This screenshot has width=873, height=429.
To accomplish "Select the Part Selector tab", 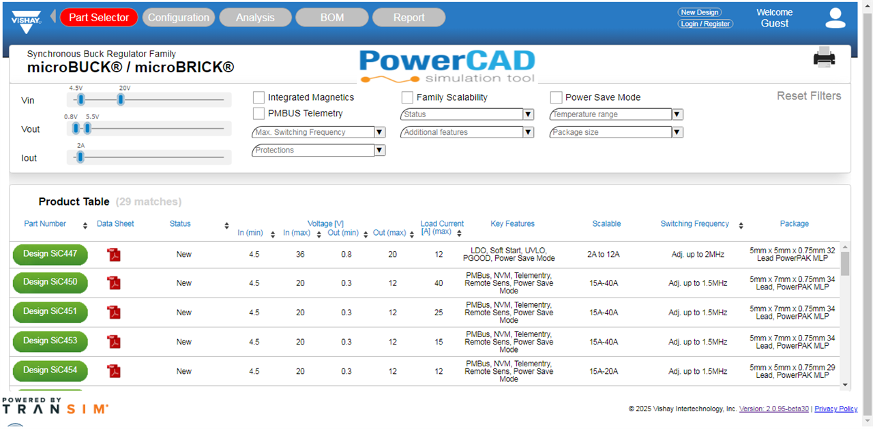I will 99,18.
